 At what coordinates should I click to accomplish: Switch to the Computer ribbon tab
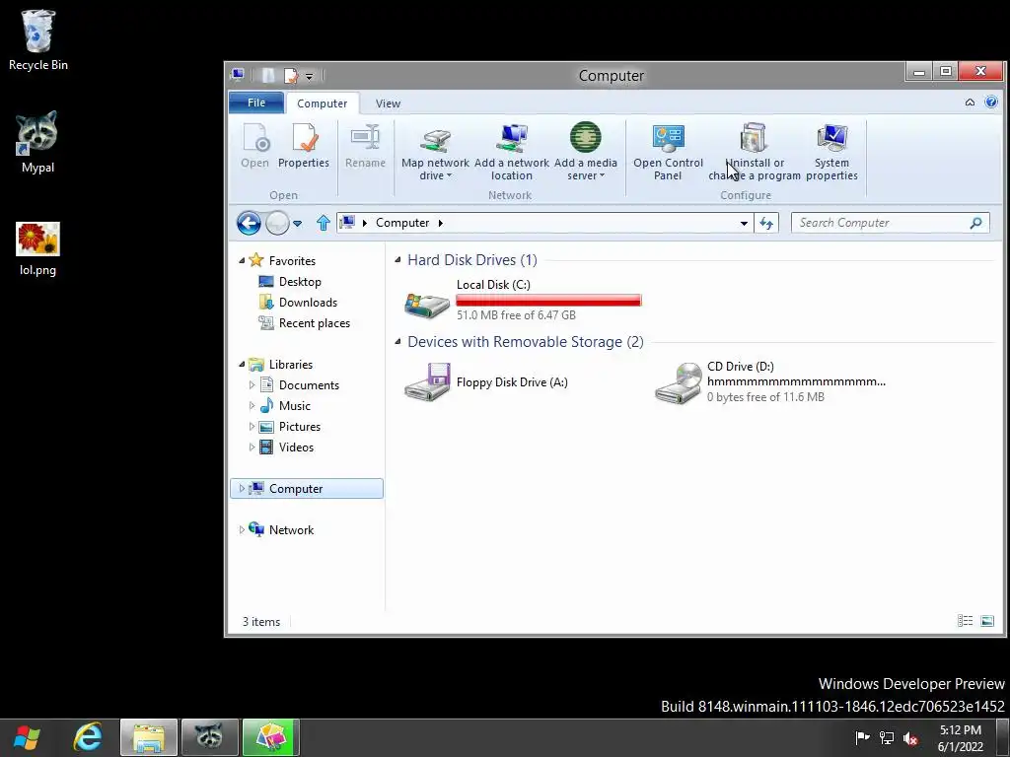coord(323,103)
